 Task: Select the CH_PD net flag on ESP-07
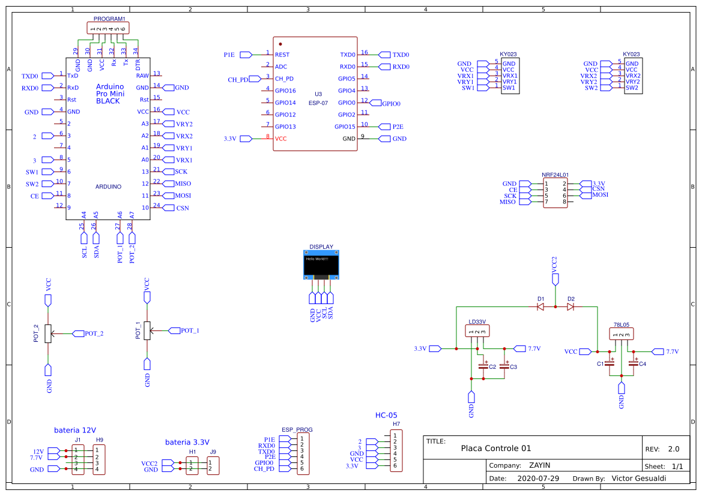pyautogui.click(x=255, y=79)
